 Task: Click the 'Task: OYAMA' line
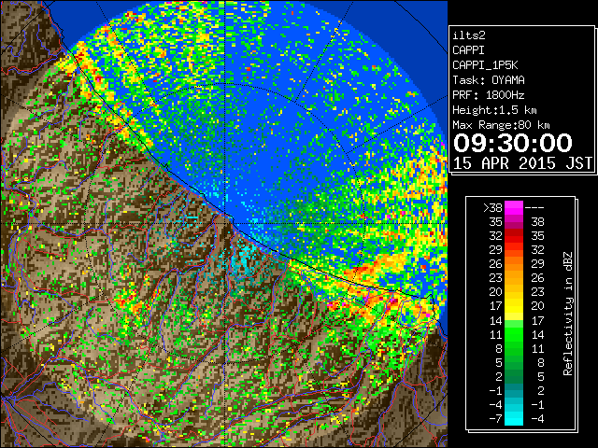489,80
